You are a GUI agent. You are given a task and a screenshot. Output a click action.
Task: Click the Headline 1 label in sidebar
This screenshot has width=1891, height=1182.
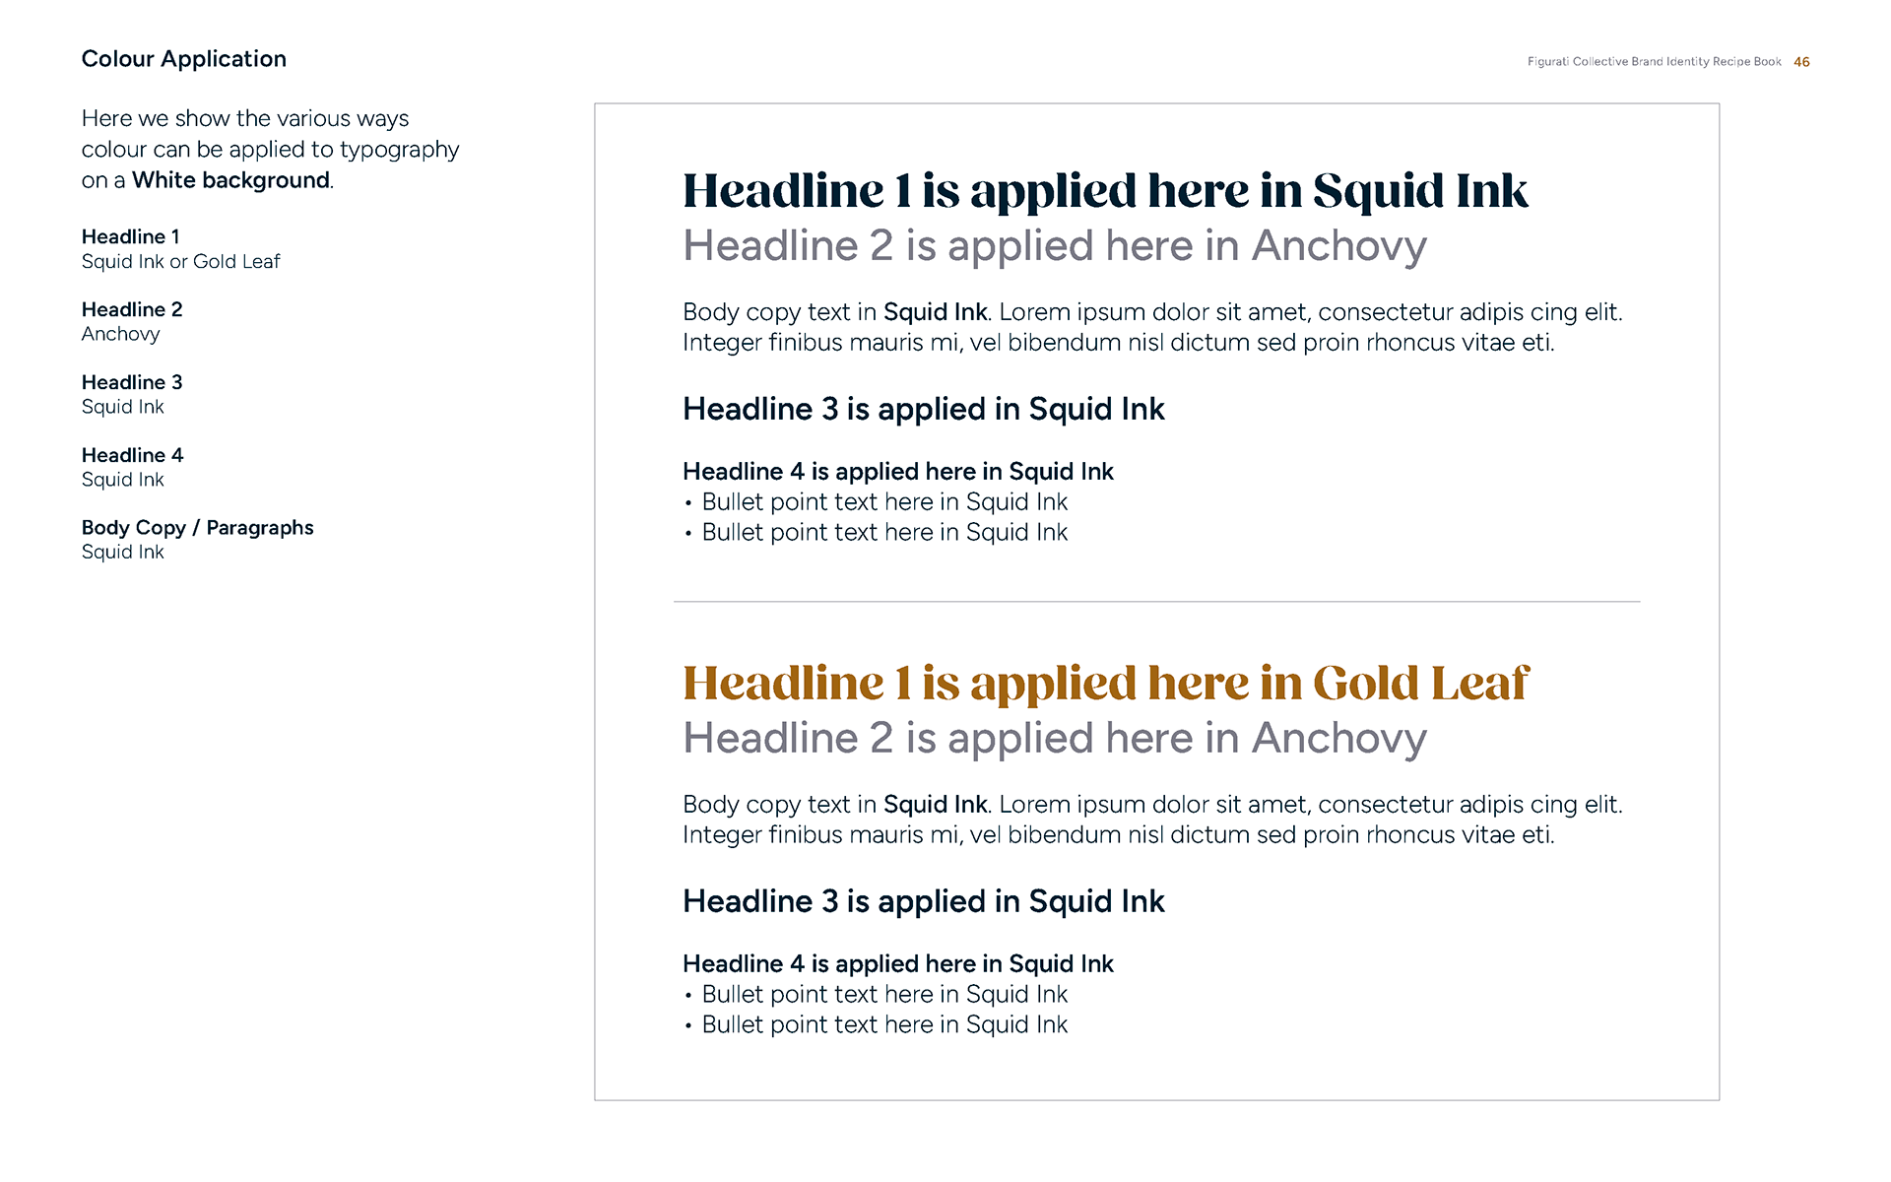pos(130,237)
